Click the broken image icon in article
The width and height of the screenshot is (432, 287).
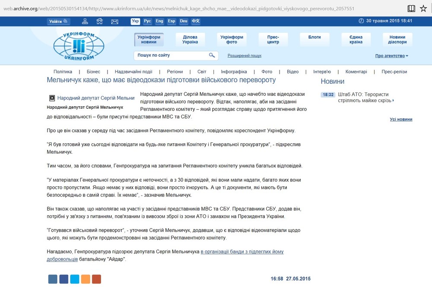pos(52,98)
